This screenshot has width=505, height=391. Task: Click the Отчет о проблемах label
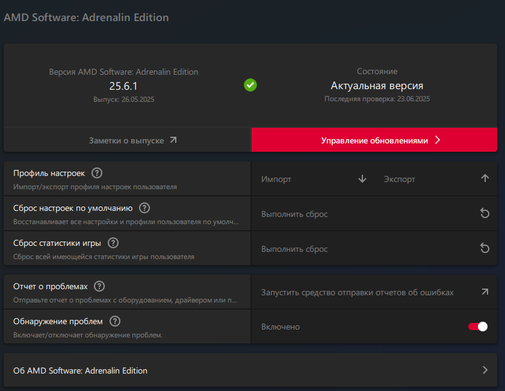[x=50, y=287]
